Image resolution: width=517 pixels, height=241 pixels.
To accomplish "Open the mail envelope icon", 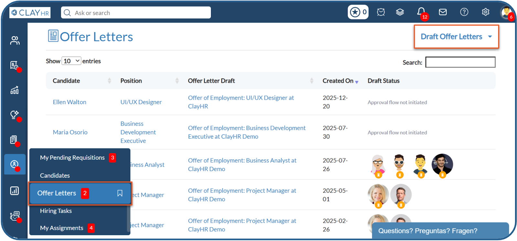I will click(x=443, y=12).
